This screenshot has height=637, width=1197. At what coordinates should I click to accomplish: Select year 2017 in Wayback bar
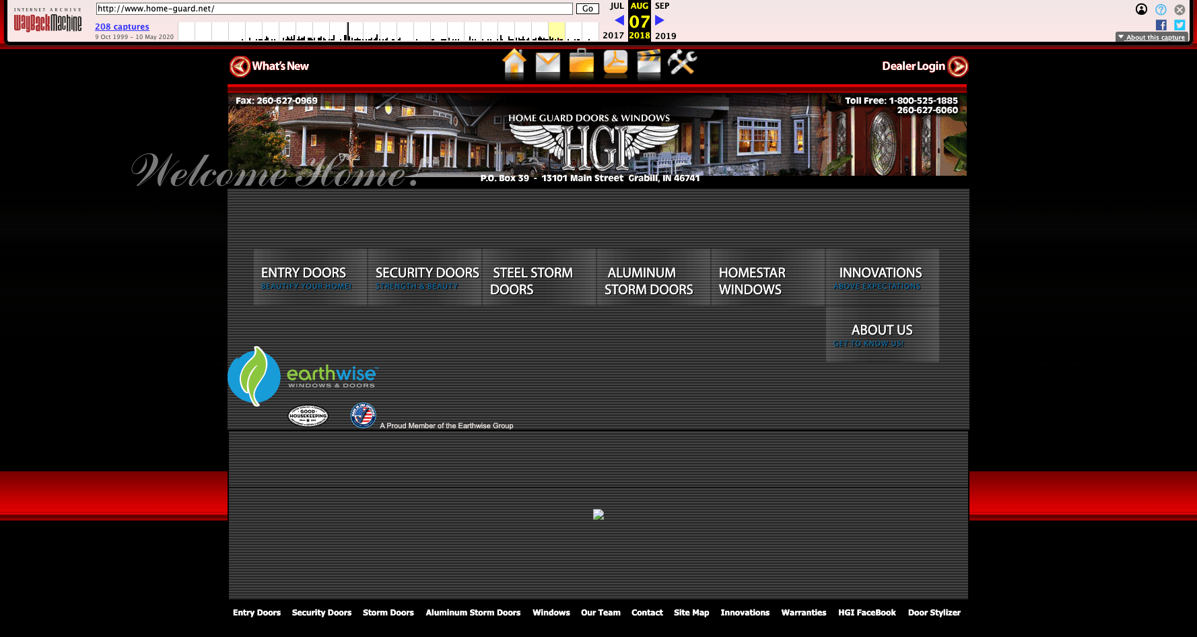613,36
